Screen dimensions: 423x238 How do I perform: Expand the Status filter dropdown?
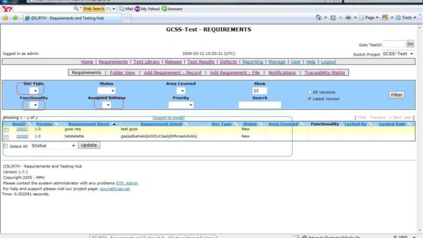106,91
